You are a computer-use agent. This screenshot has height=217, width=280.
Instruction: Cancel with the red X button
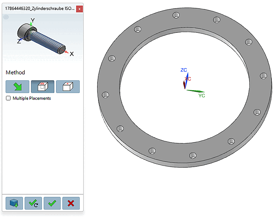[x=71, y=203]
